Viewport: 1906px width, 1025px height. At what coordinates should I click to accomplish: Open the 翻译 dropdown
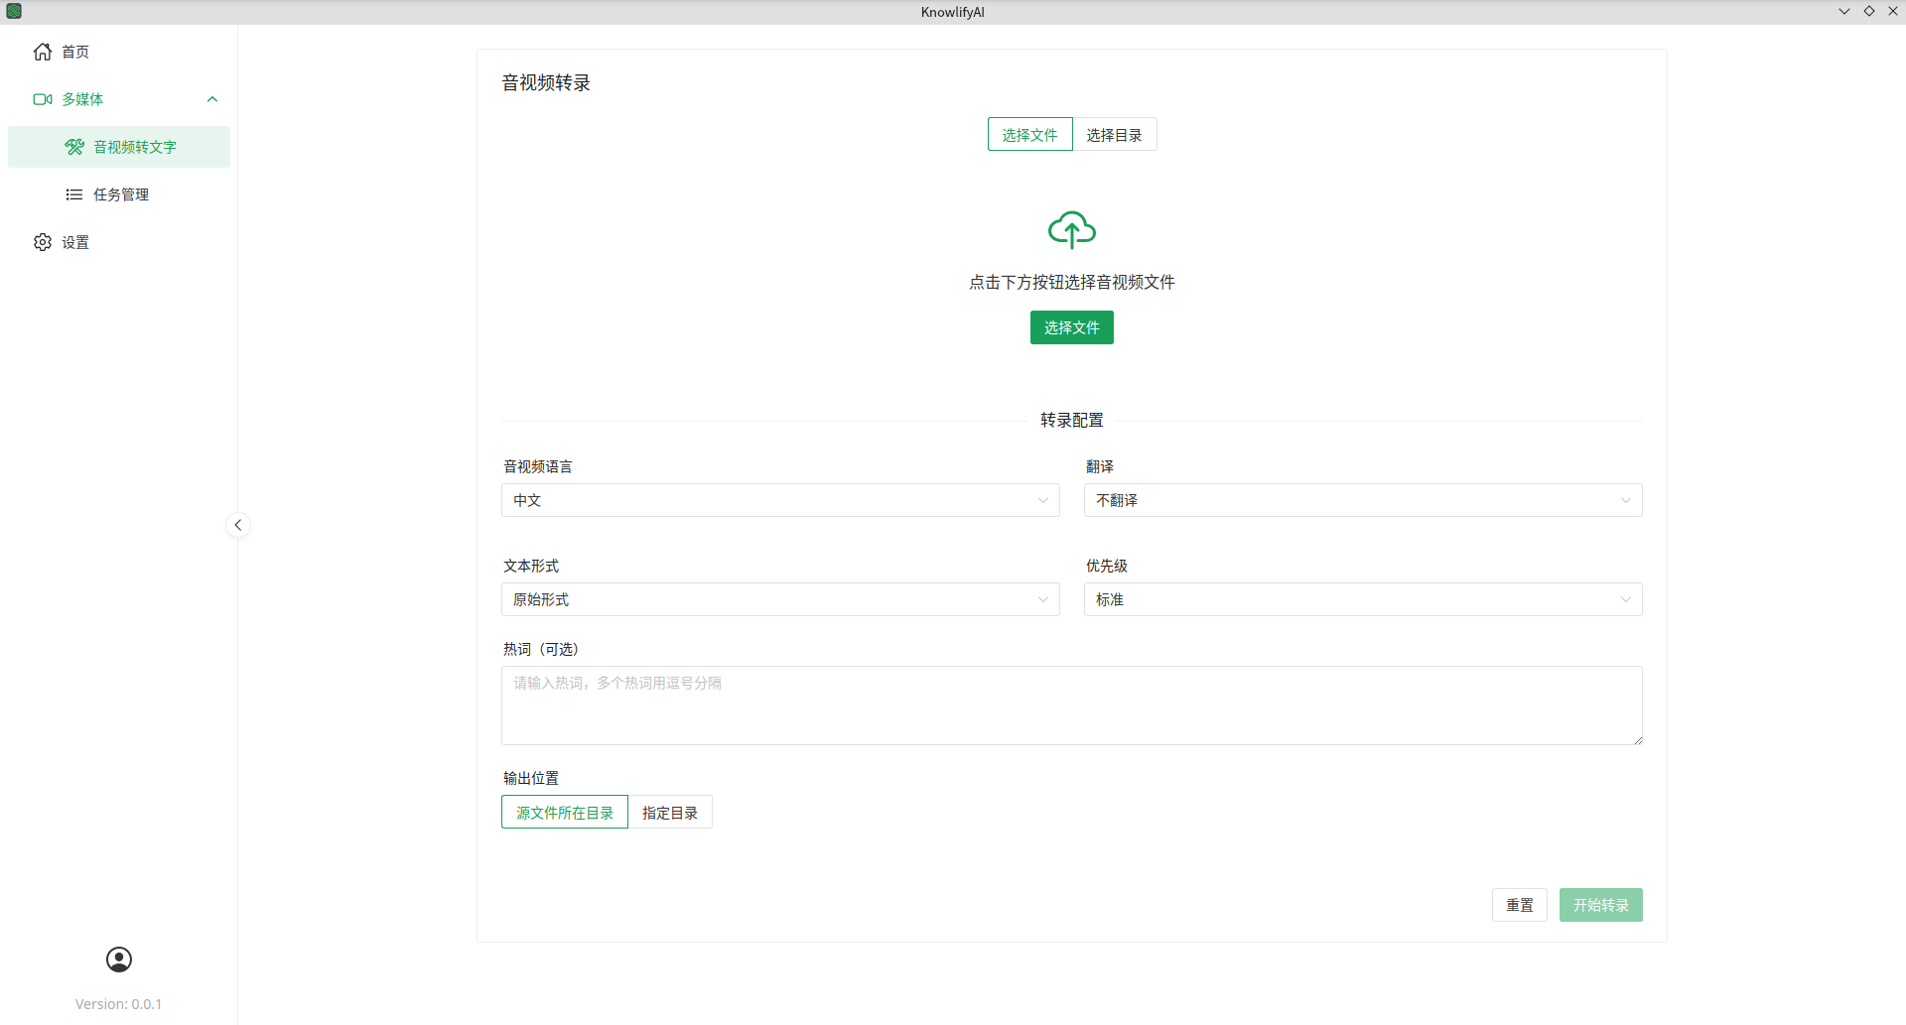(x=1362, y=500)
